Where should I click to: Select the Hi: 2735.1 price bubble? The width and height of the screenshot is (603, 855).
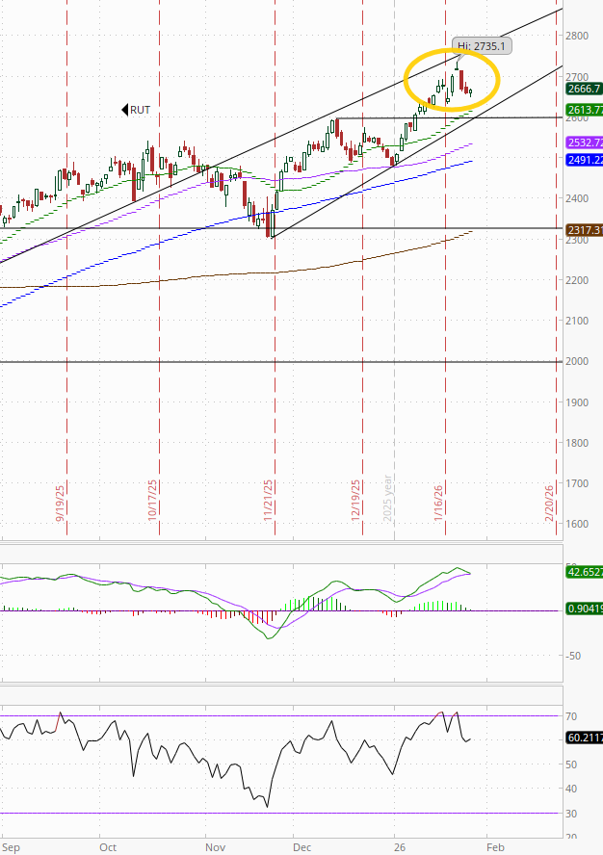click(x=482, y=46)
